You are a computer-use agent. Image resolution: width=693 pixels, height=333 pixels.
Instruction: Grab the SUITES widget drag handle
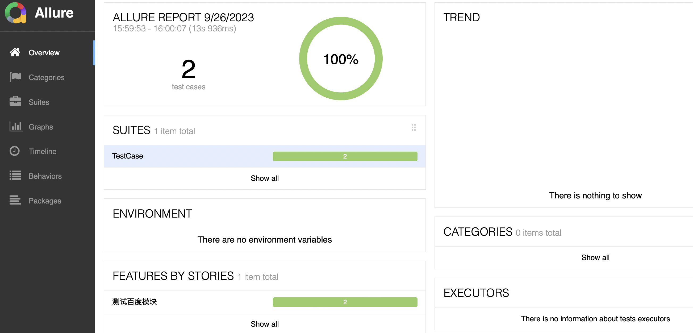tap(414, 128)
